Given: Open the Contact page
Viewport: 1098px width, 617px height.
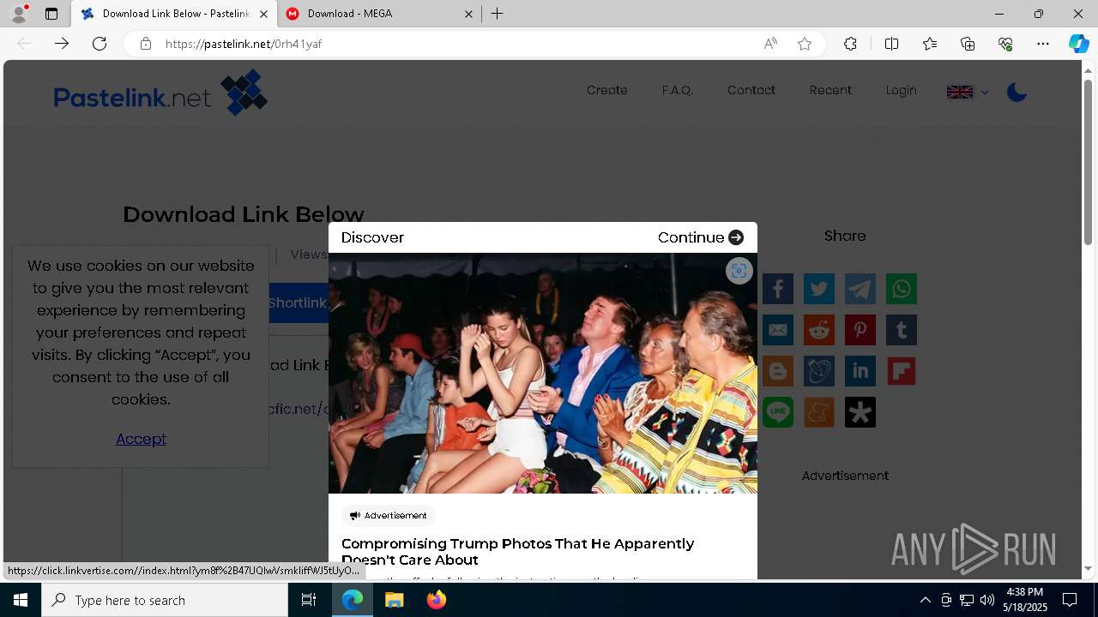Looking at the screenshot, I should [x=751, y=90].
